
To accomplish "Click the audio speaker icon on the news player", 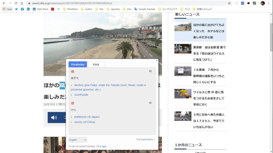I will [x=54, y=118].
